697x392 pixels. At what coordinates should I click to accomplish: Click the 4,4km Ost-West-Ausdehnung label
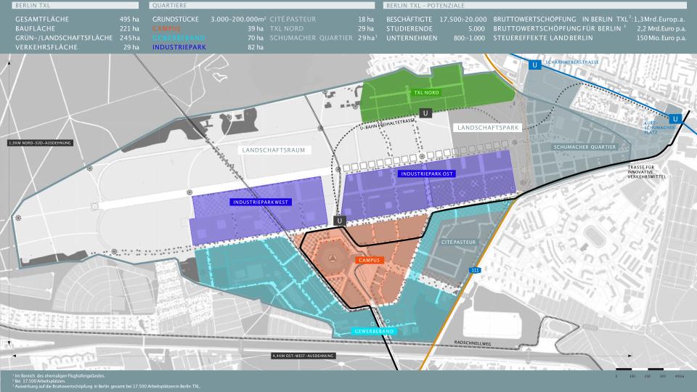click(x=302, y=356)
